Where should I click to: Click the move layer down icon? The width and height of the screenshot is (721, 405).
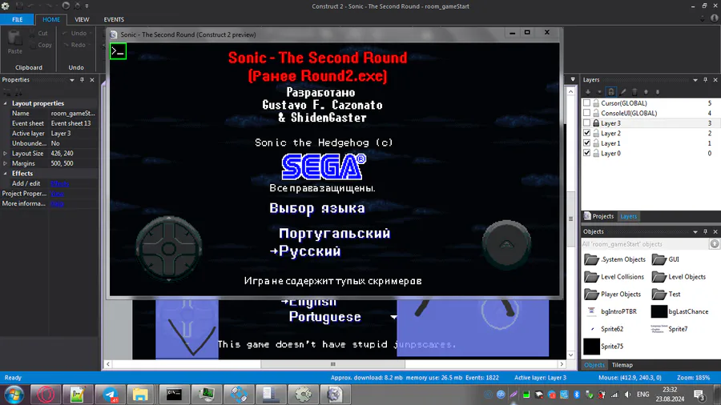point(658,92)
